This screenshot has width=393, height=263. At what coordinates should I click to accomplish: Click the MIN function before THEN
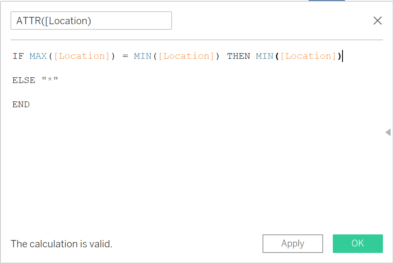pos(143,56)
